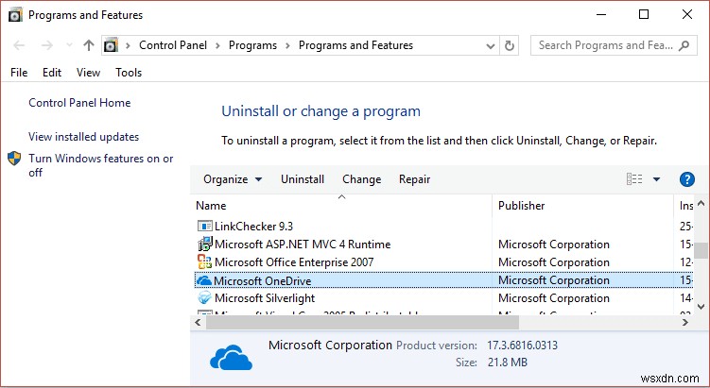This screenshot has height=388, width=710.
Task: Click the Windows features shield icon
Action: (14, 159)
